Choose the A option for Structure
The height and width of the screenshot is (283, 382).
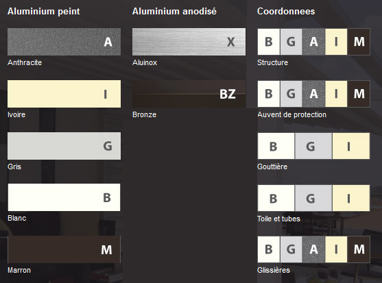tap(314, 42)
